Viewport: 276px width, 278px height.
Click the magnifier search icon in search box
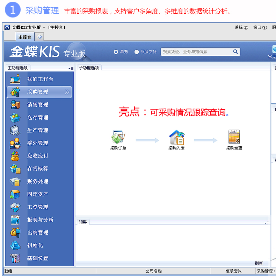235,51
